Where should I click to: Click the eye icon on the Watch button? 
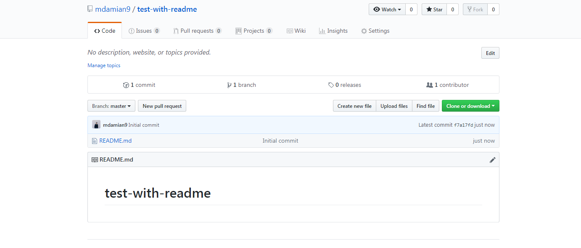(377, 9)
